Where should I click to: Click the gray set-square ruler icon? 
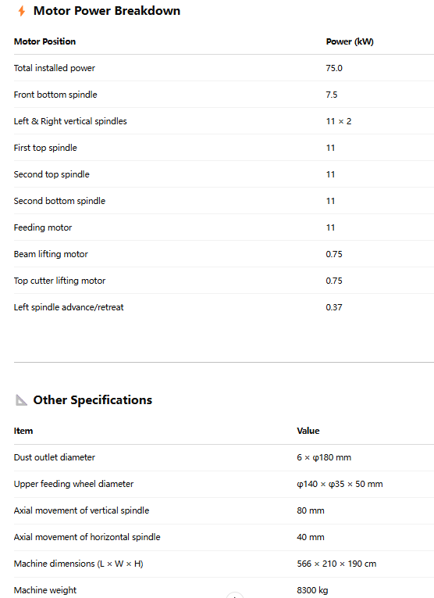click(21, 400)
